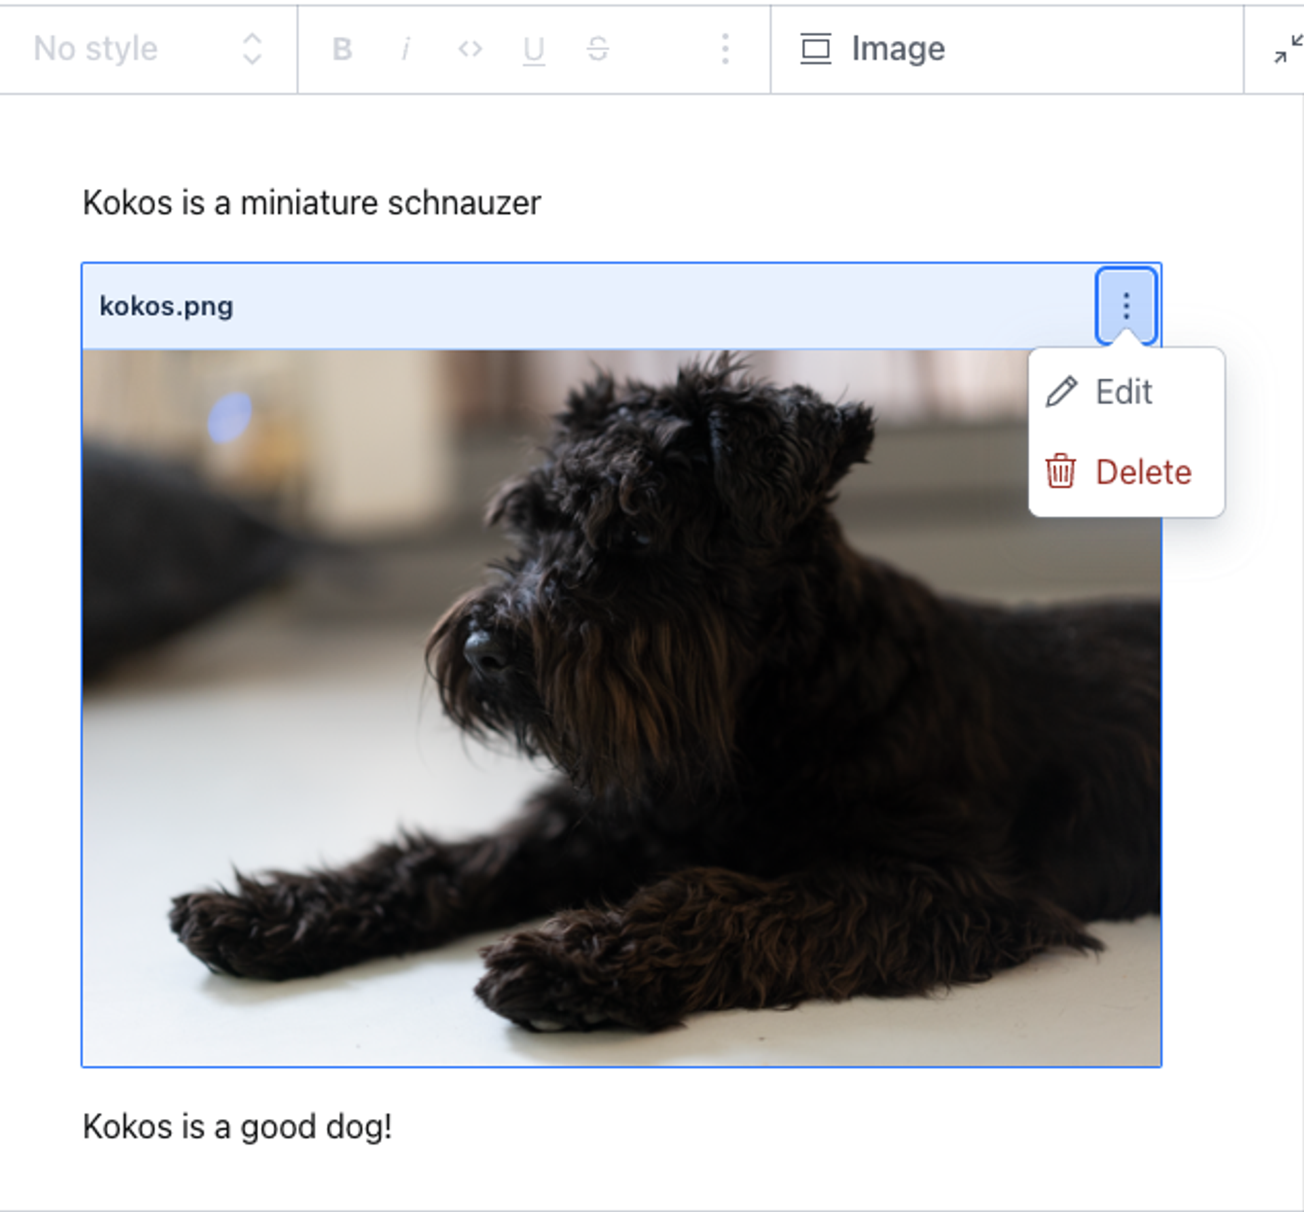Place cursor in 'Kokos is a miniature schnauzer'
The width and height of the screenshot is (1304, 1212).
click(311, 202)
